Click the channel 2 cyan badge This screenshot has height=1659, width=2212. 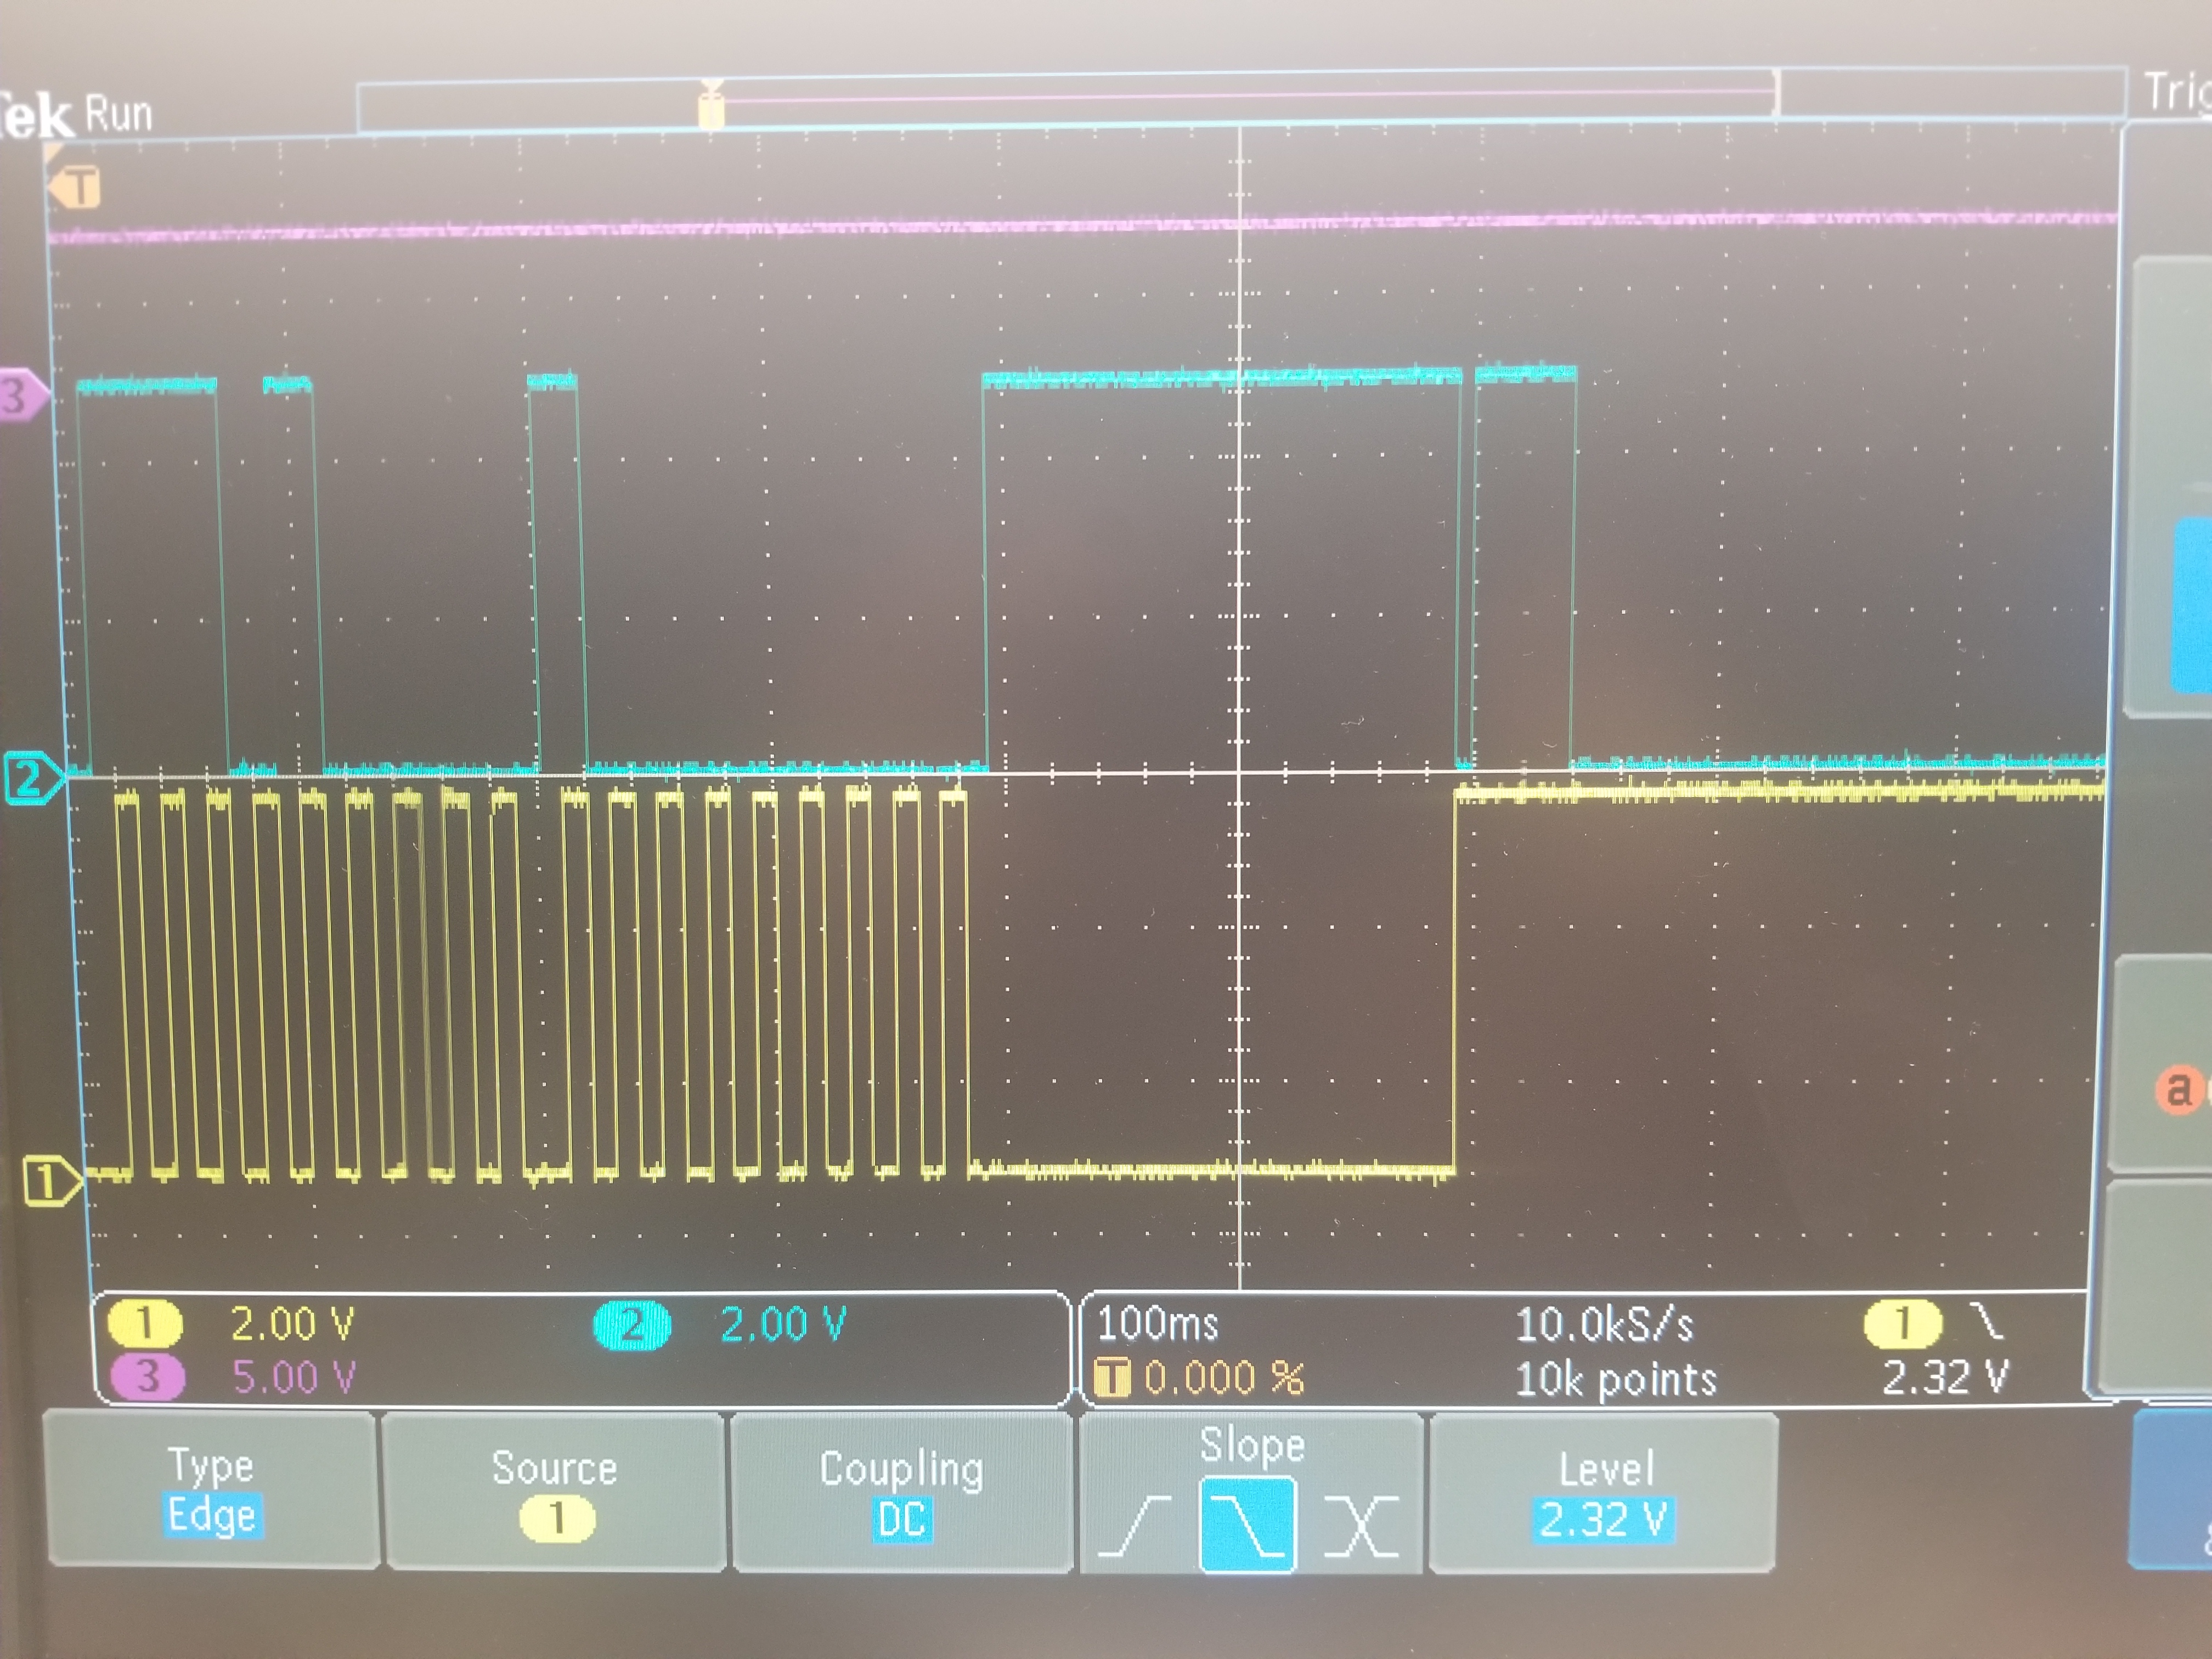(632, 1326)
